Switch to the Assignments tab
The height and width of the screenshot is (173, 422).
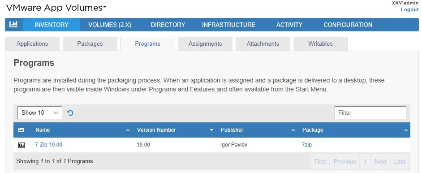[205, 44]
